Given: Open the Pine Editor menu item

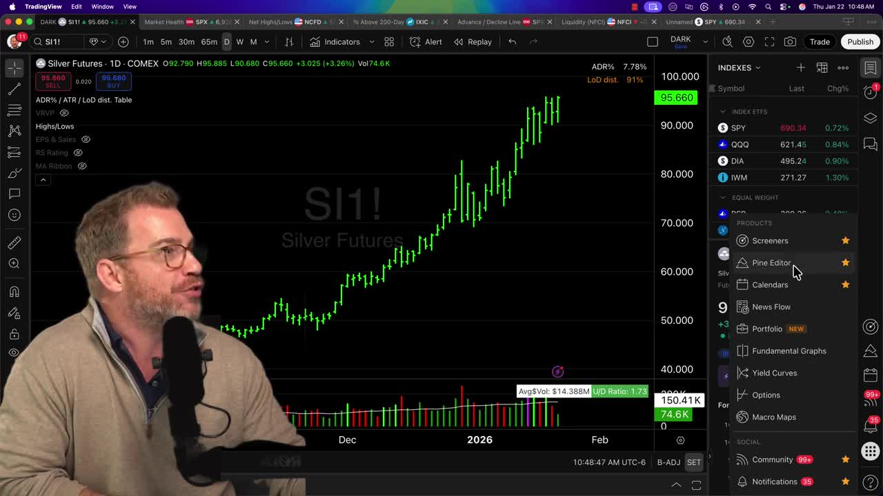Looking at the screenshot, I should (771, 262).
